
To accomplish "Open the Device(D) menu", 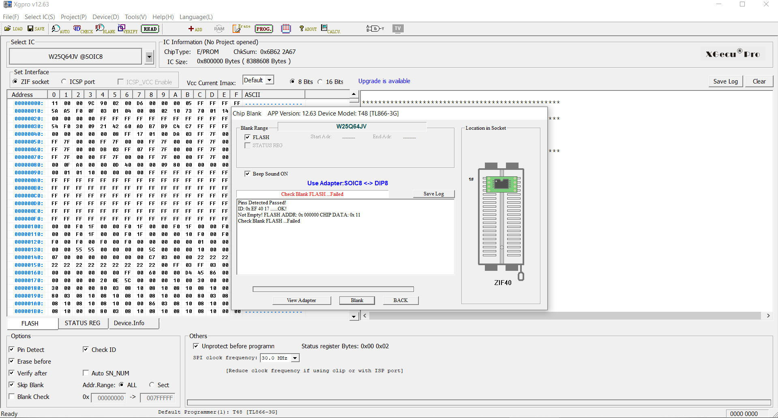I will (x=105, y=17).
